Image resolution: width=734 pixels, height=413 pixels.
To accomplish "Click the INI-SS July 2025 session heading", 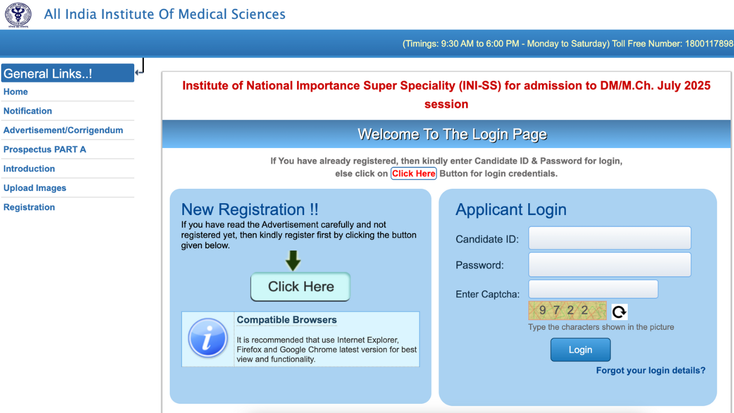I will (x=446, y=95).
